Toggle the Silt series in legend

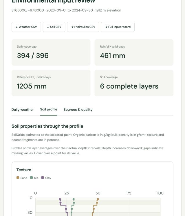(34, 178)
